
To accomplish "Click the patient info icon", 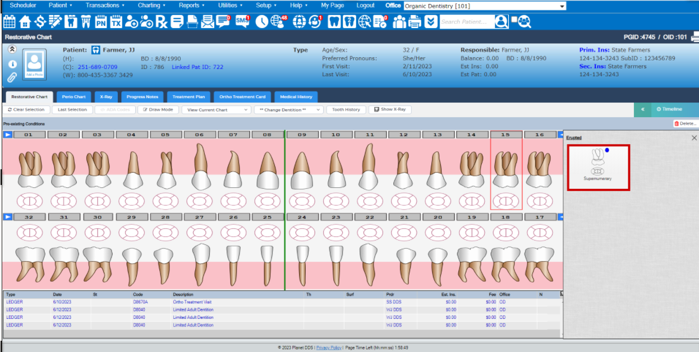I will click(12, 63).
